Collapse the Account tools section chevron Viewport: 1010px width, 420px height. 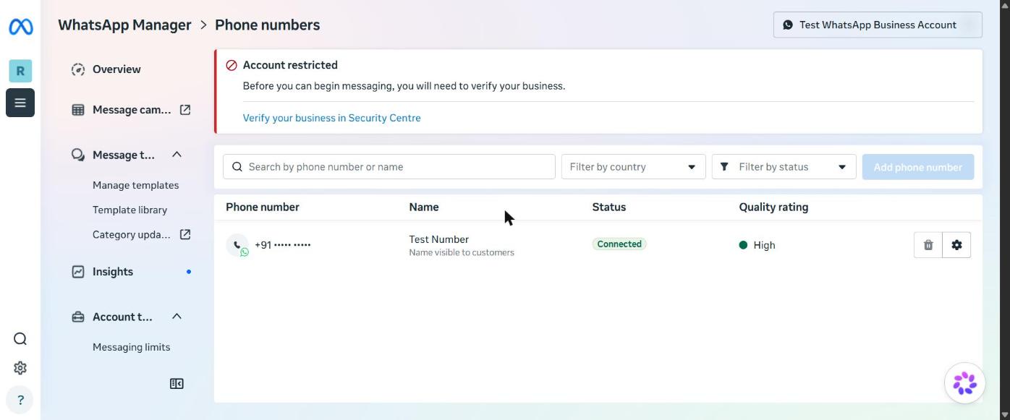[x=177, y=317]
